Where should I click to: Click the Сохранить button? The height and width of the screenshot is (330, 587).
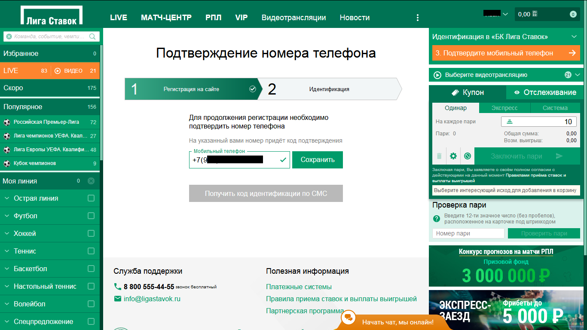tap(318, 160)
